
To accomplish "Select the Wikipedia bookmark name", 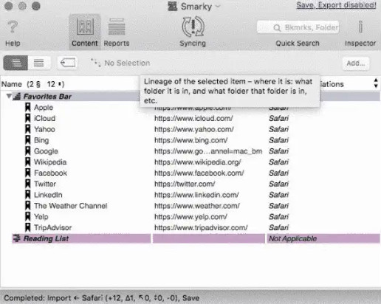I will [50, 162].
